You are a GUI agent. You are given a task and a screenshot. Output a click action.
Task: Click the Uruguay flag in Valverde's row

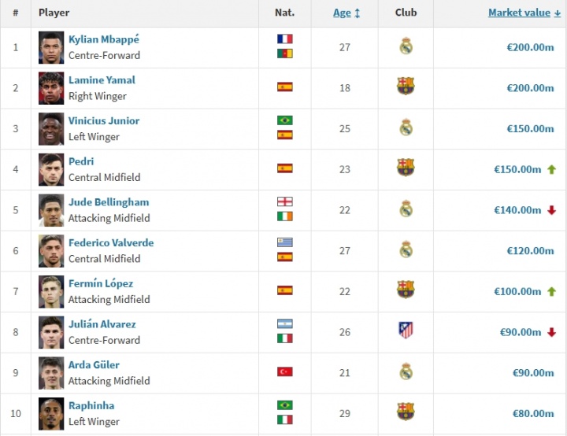tap(284, 242)
